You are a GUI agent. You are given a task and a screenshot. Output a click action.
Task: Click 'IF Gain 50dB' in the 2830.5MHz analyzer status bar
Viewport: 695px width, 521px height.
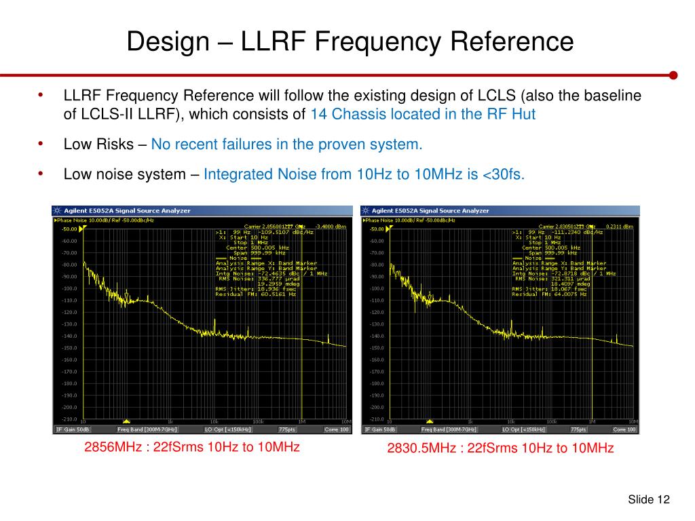point(380,429)
